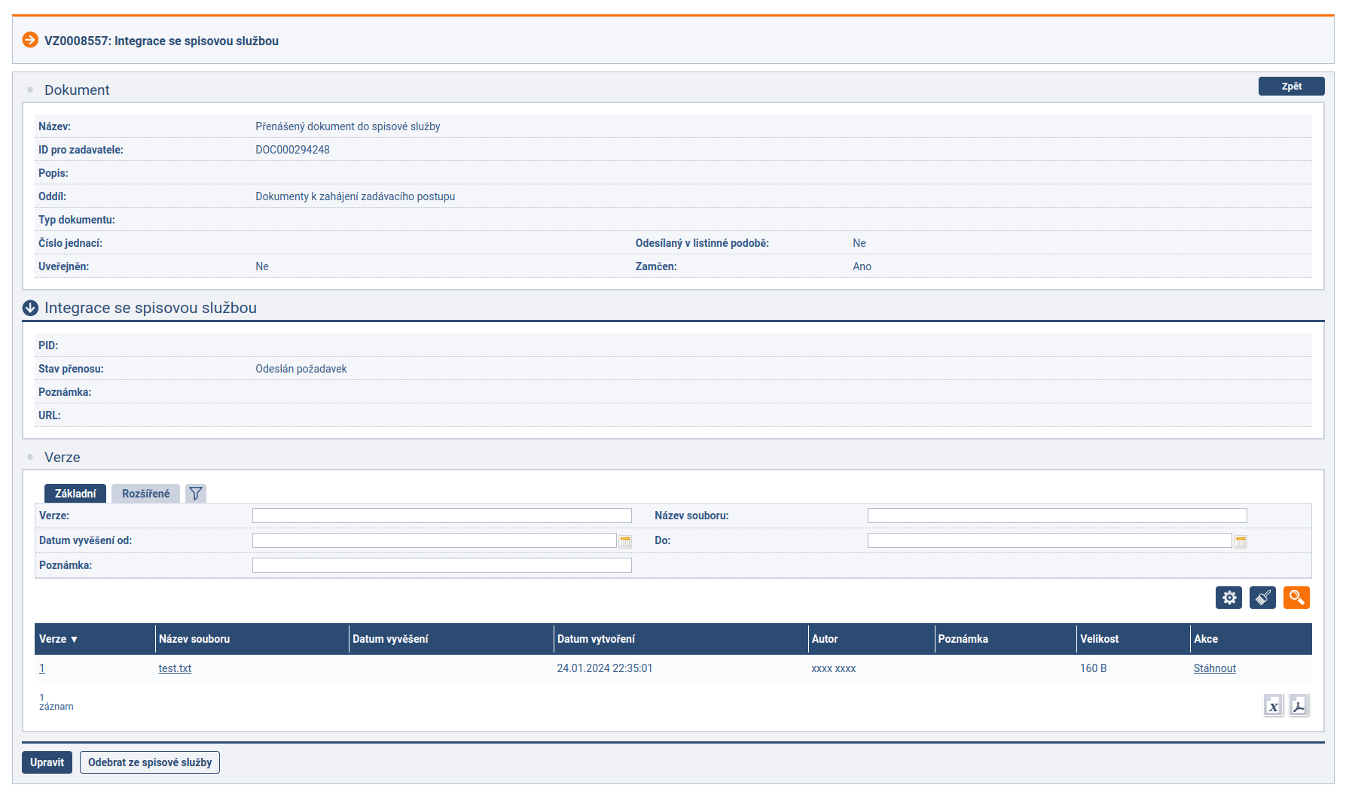Focus the Název souboru filter input

pos(1058,516)
